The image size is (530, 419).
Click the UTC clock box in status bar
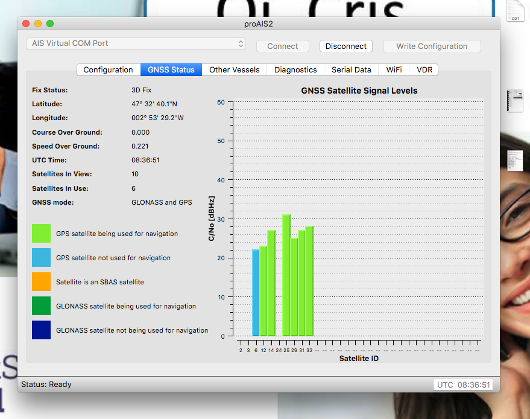463,385
